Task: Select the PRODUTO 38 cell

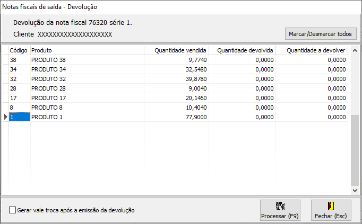Action: (x=87, y=60)
